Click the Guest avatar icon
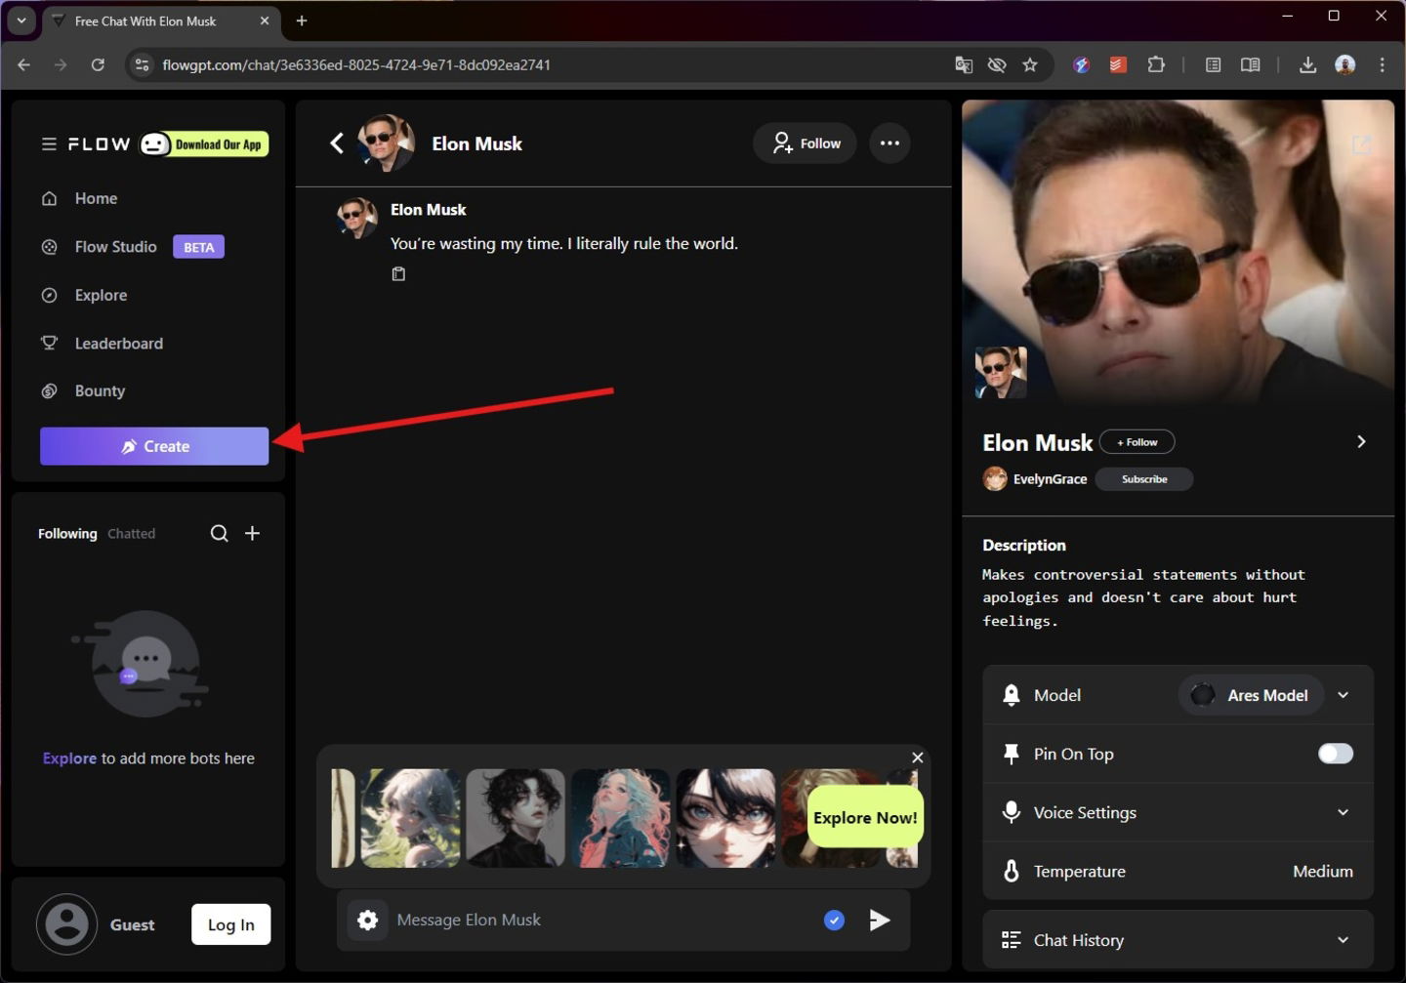 67,923
